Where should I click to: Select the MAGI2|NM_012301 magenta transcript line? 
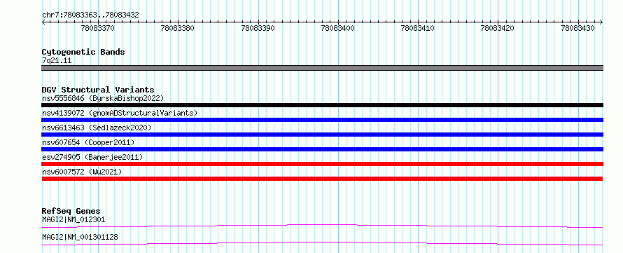322,226
